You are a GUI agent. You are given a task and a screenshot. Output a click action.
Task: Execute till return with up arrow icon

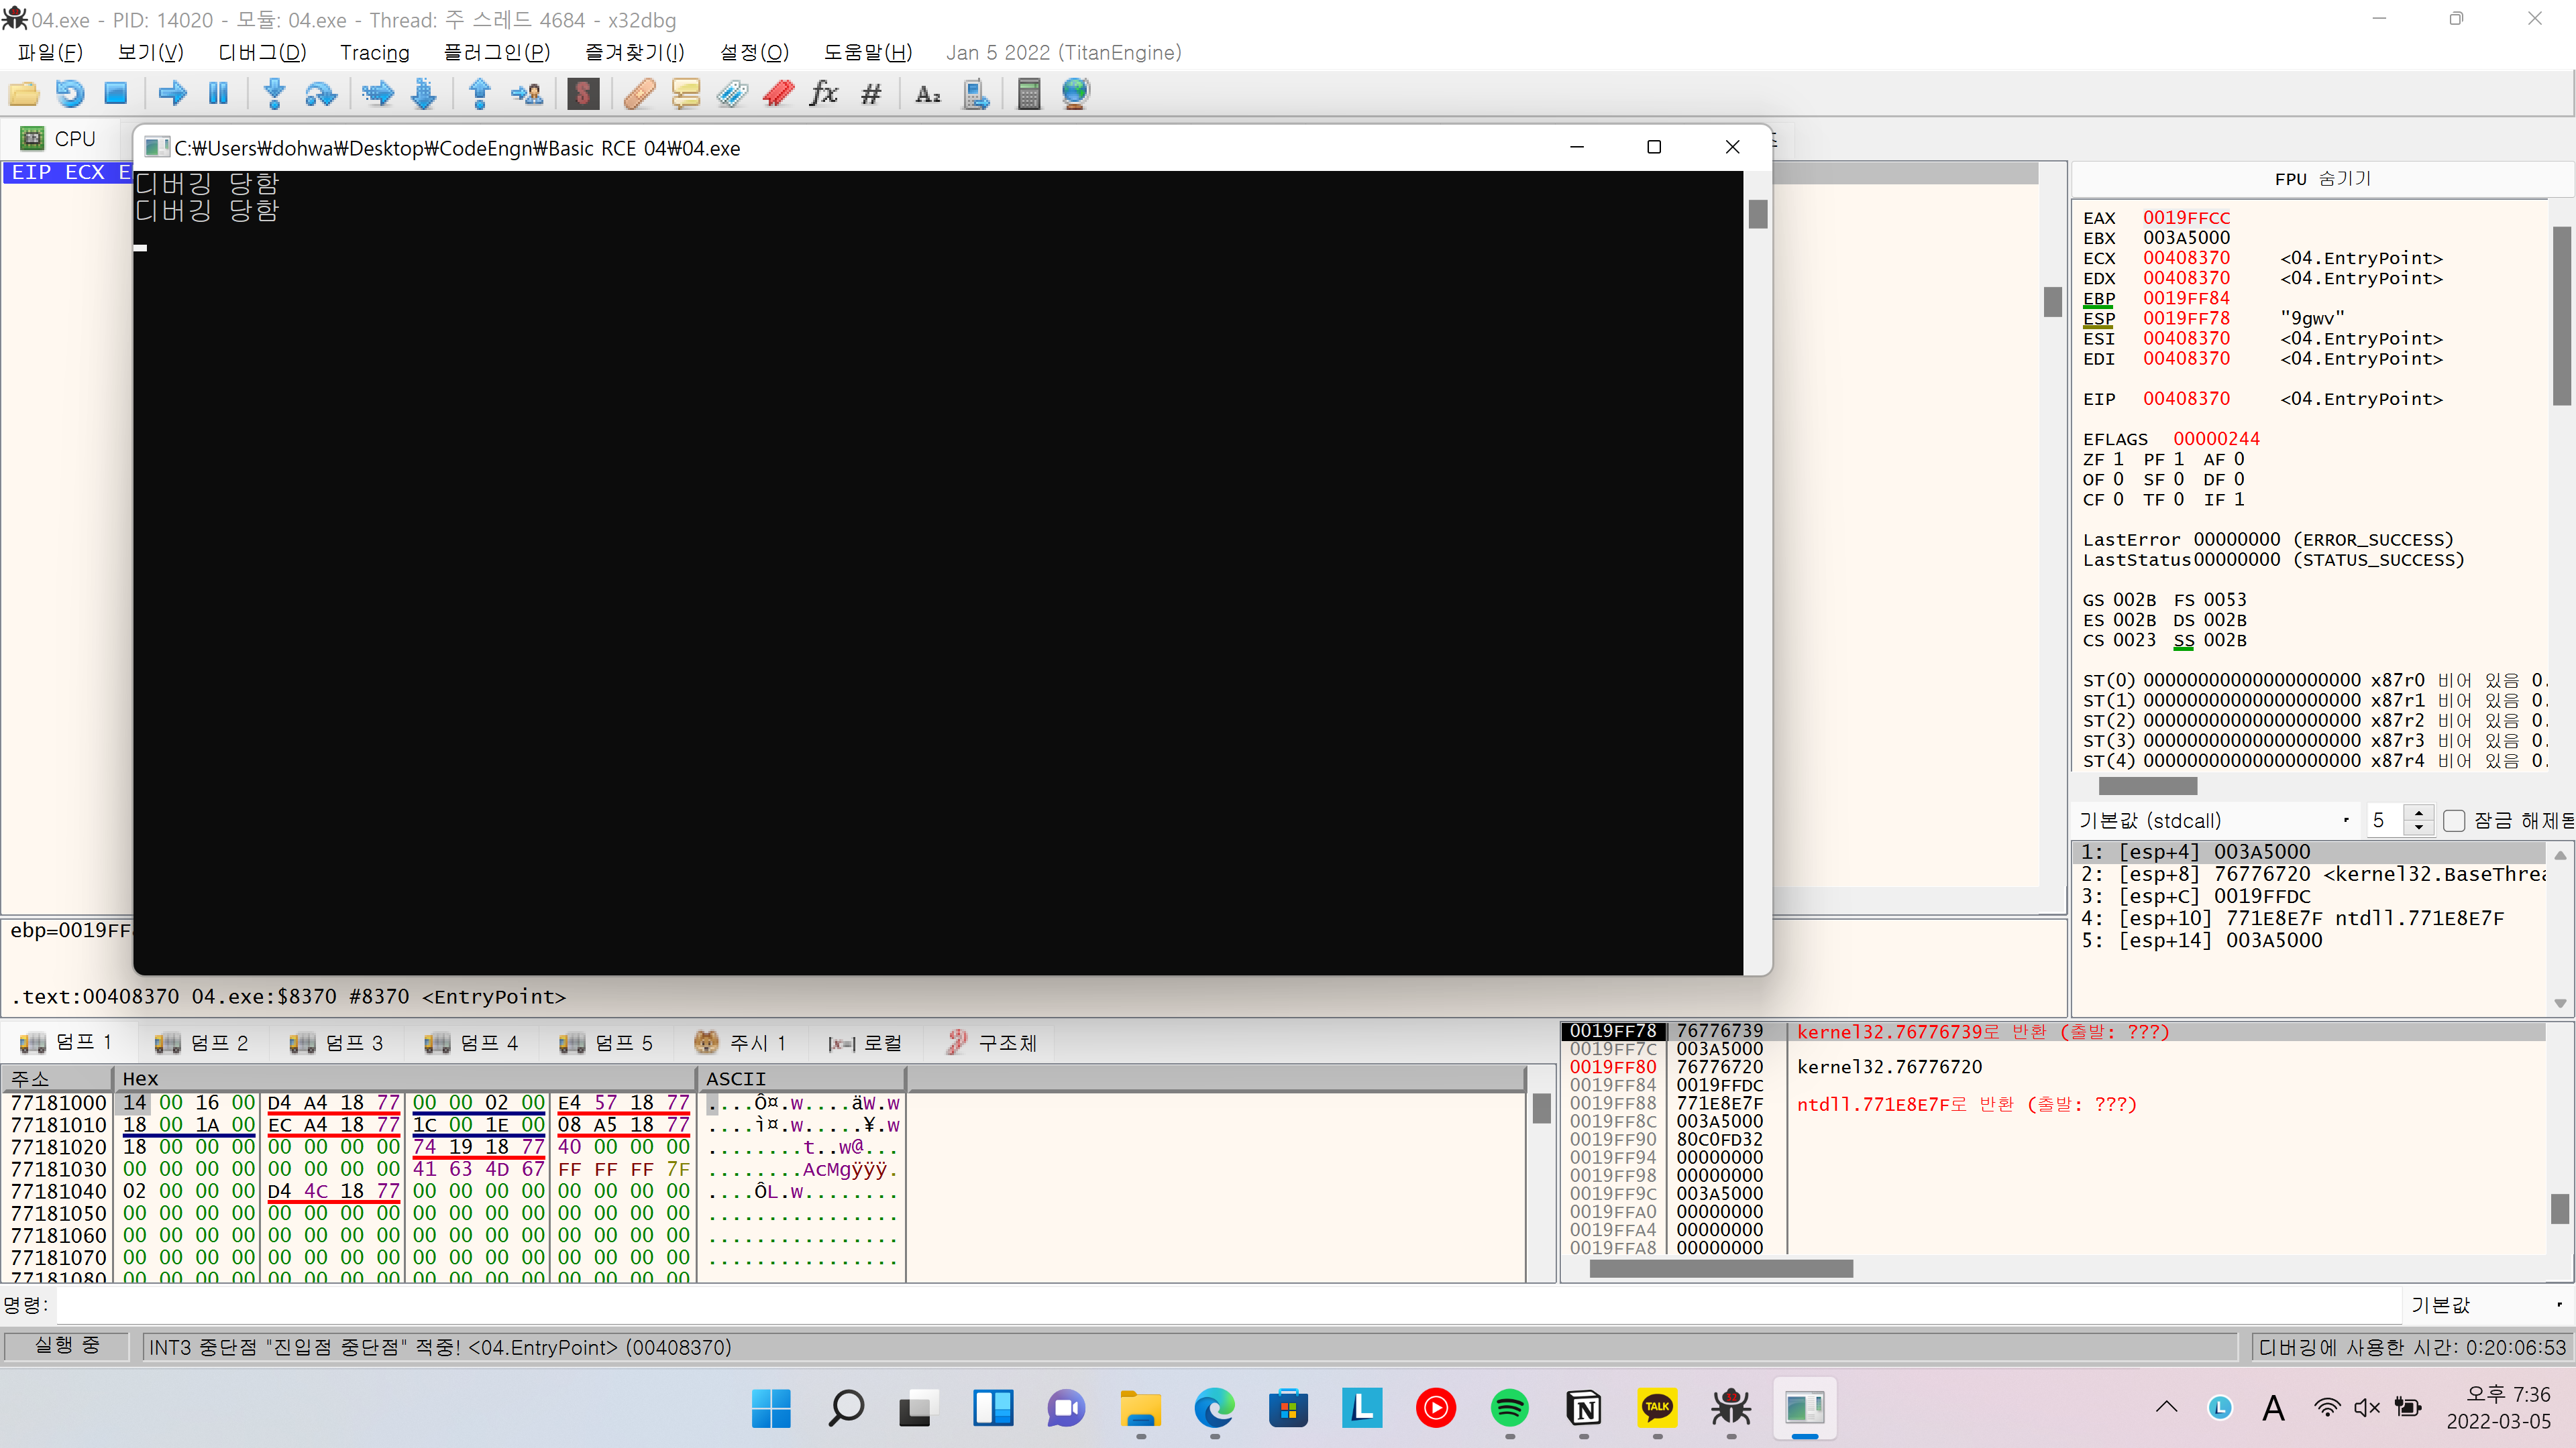click(480, 94)
